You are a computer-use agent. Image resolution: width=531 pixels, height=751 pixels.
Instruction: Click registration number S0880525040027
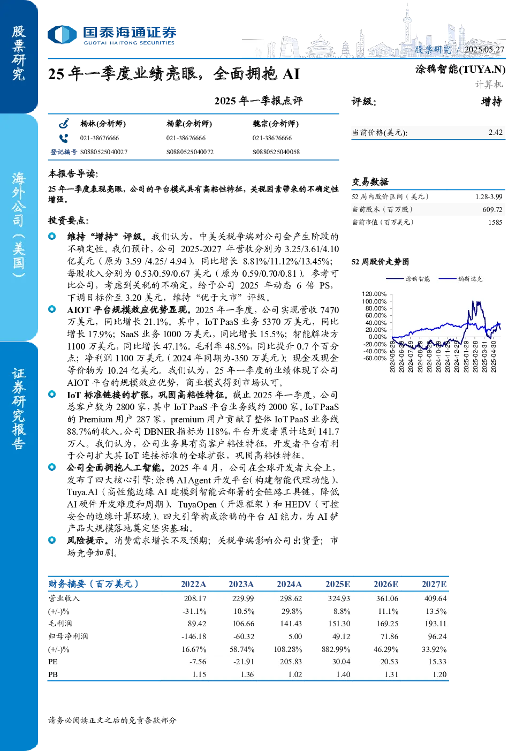point(104,152)
